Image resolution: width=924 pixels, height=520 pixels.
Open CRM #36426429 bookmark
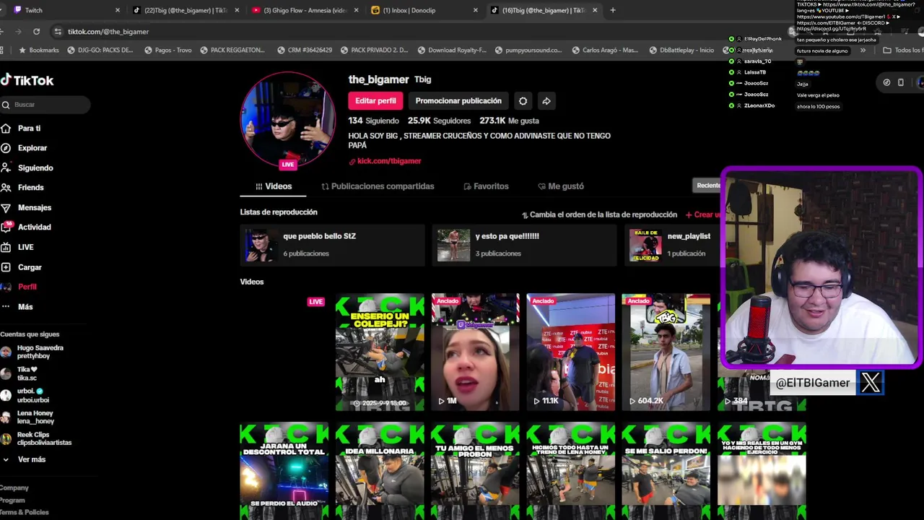[305, 51]
